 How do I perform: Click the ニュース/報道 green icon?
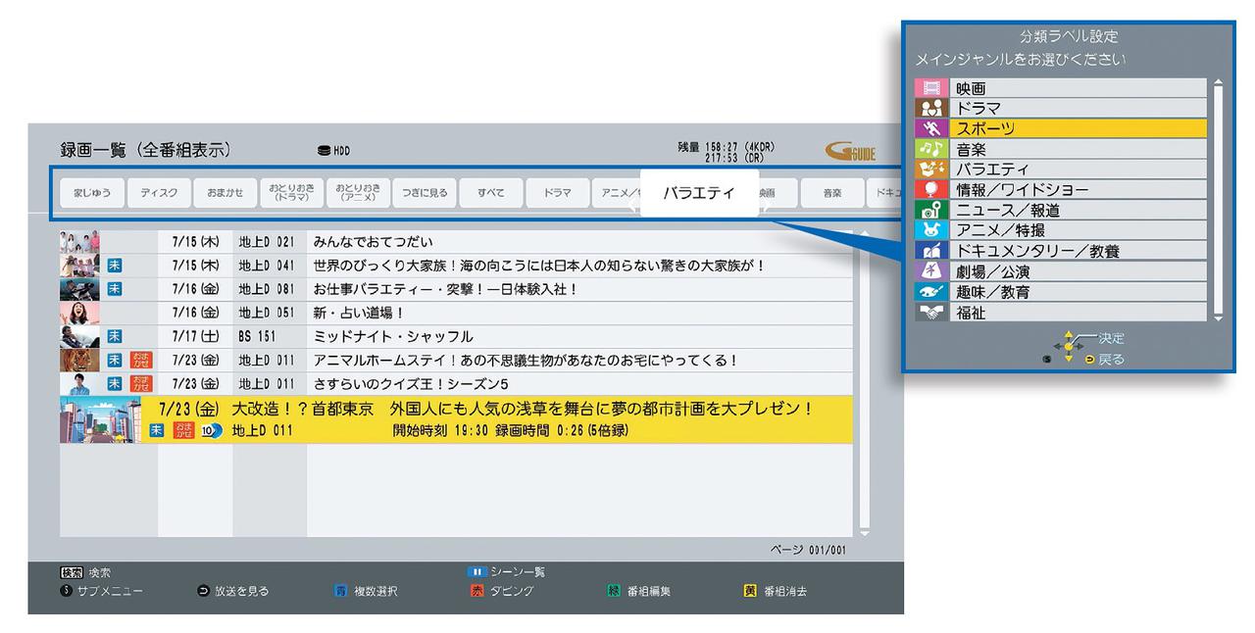[931, 211]
